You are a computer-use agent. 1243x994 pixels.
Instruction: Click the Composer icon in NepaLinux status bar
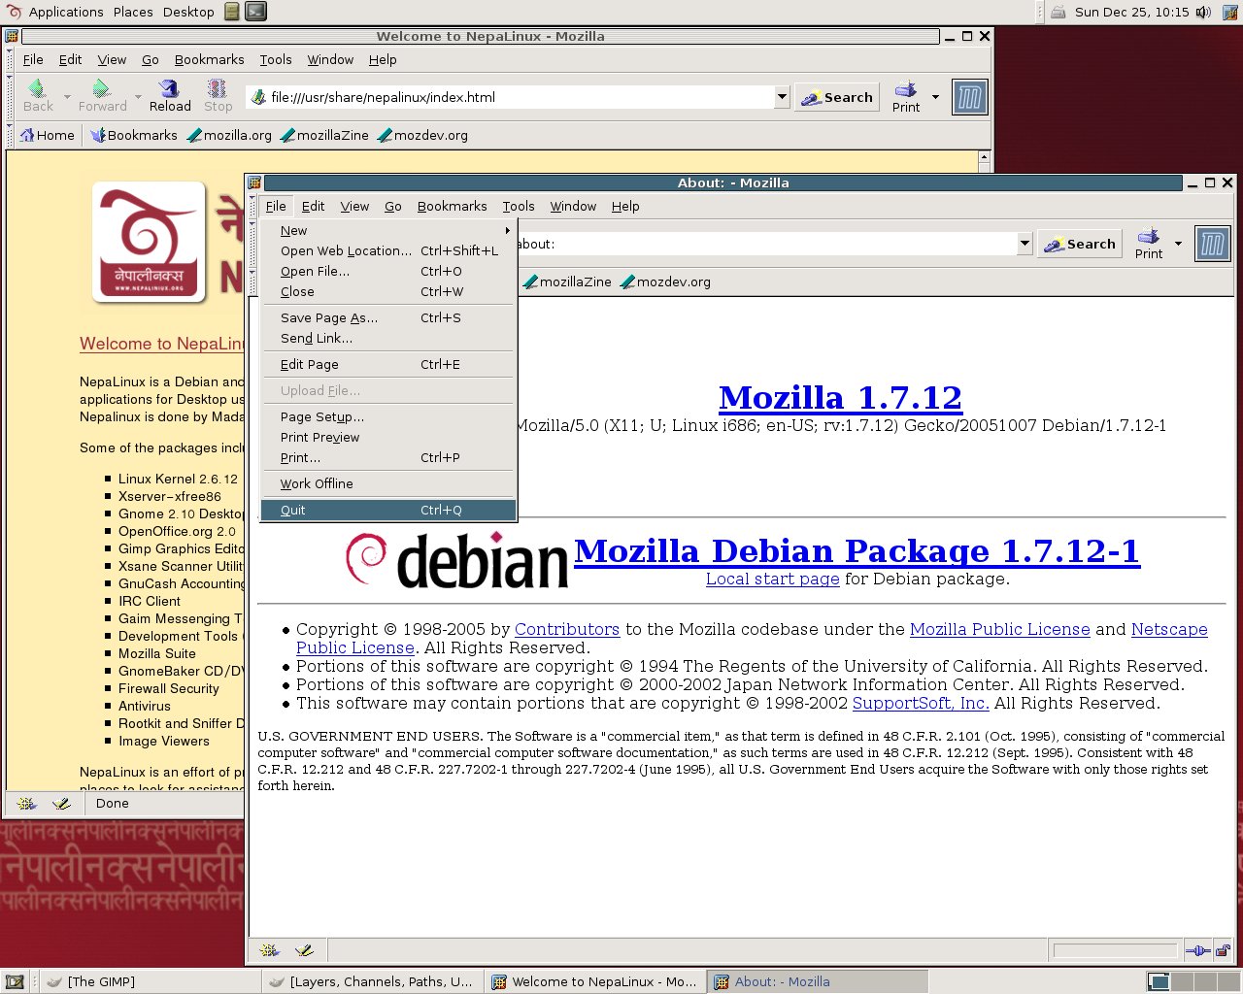pos(61,803)
